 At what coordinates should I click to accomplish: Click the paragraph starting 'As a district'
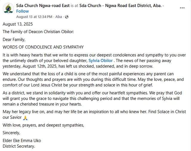[x=93, y=99]
